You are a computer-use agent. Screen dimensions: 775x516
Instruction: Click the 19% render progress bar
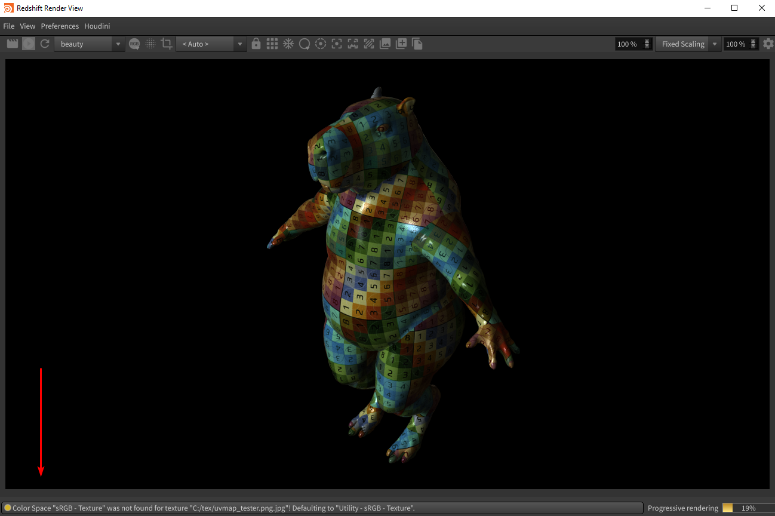[748, 508]
